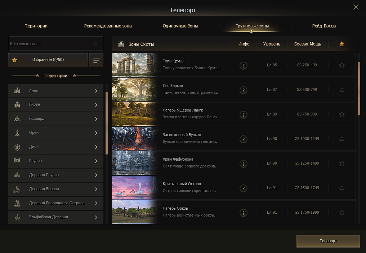The height and width of the screenshot is (253, 366).
Task: Switch to the Рейд Боссы tab
Action: [324, 26]
